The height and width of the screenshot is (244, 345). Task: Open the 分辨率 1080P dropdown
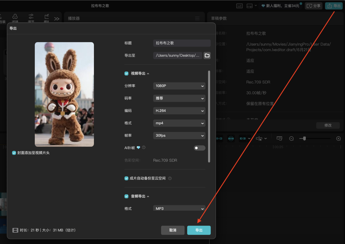(179, 86)
